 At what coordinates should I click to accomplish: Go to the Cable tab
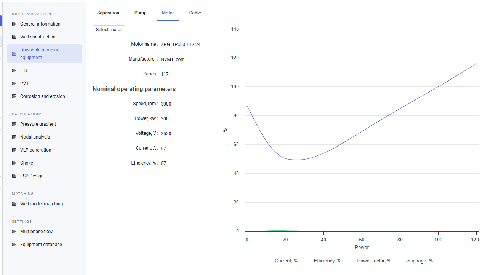[x=195, y=13]
